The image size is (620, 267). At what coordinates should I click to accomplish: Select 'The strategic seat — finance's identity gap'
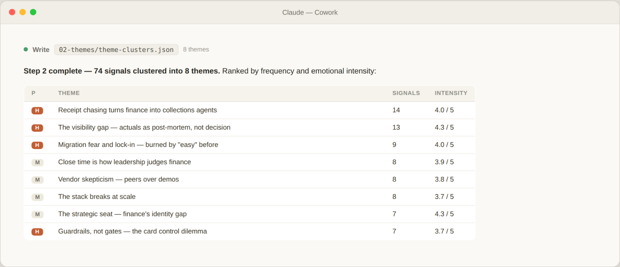[122, 214]
